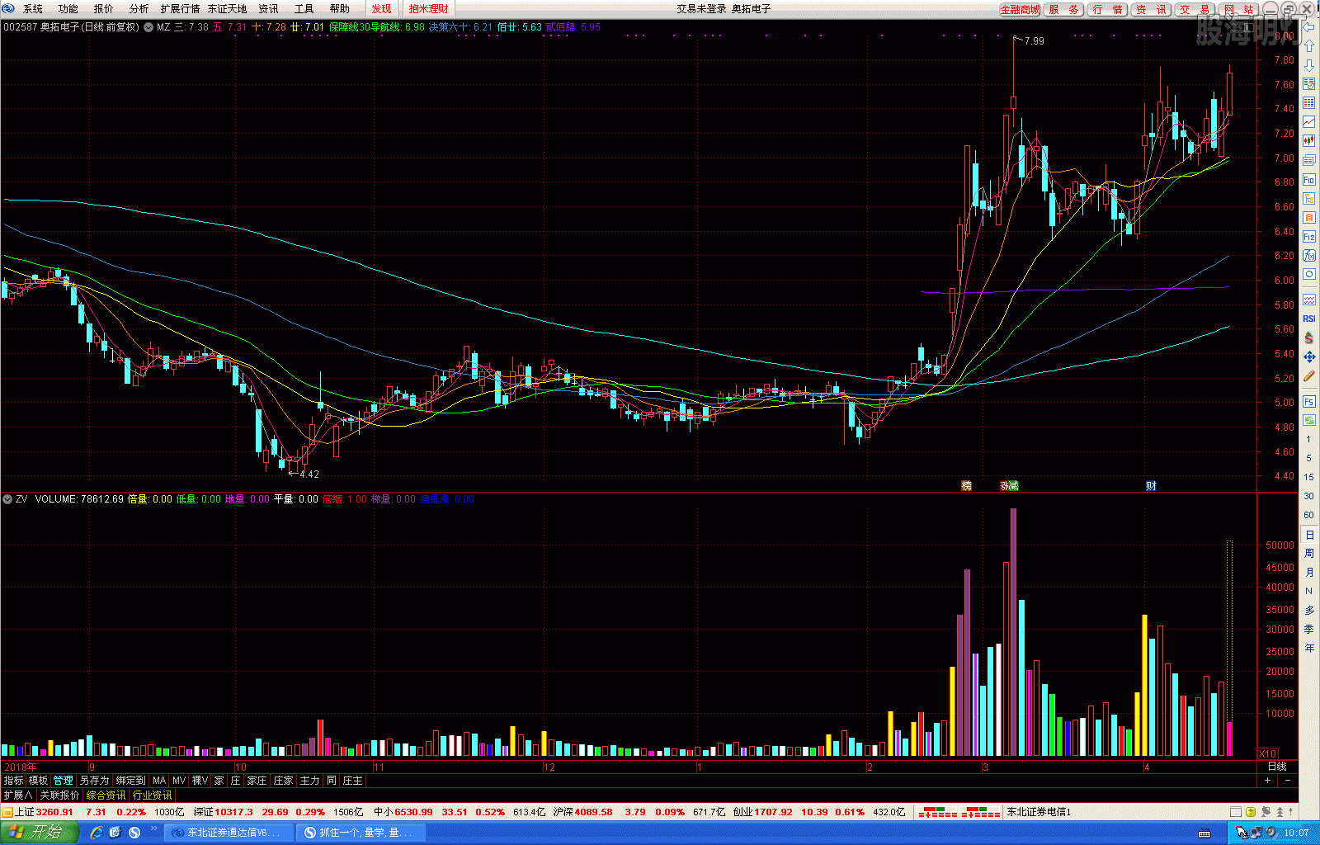The width and height of the screenshot is (1320, 845).
Task: Switch to 30-minute period
Action: coord(1309,496)
